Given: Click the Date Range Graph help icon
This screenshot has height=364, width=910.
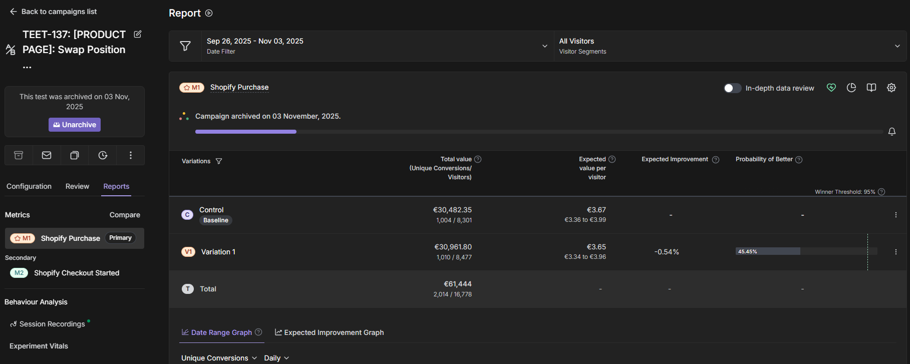Looking at the screenshot, I should [x=258, y=332].
